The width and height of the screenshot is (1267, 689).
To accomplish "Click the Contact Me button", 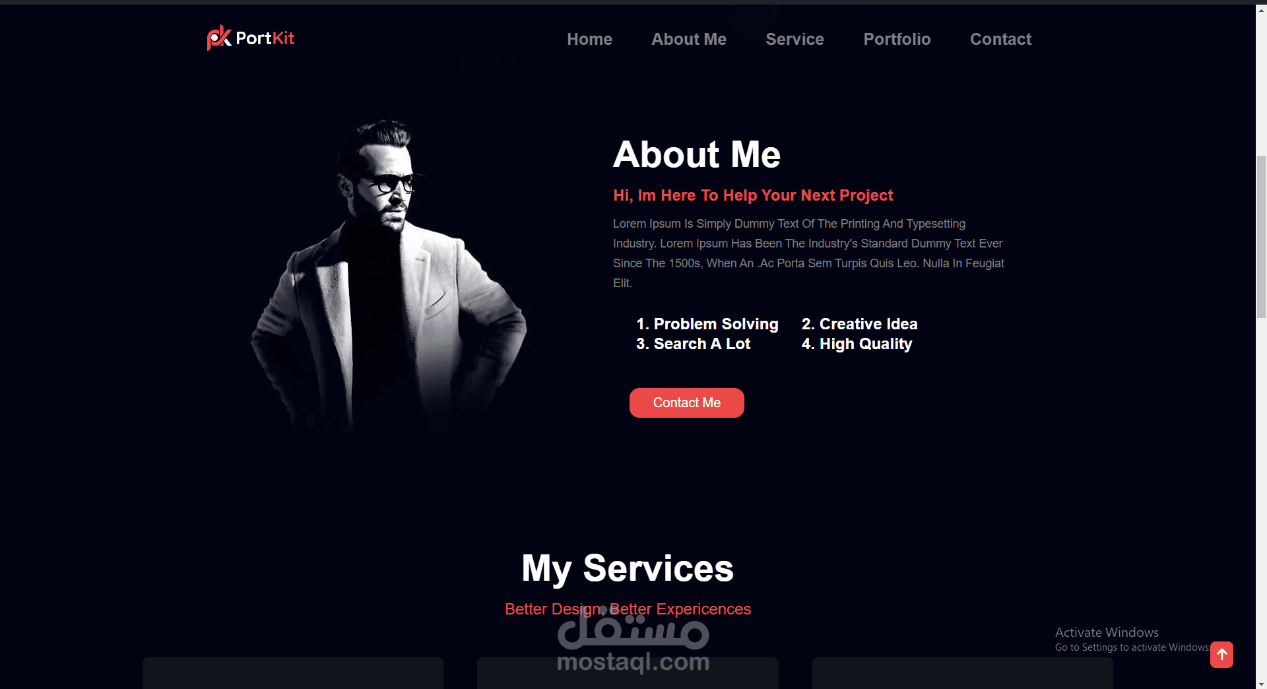I will 686,403.
